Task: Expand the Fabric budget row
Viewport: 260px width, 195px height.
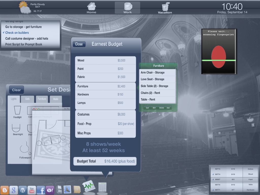Action: (105, 77)
